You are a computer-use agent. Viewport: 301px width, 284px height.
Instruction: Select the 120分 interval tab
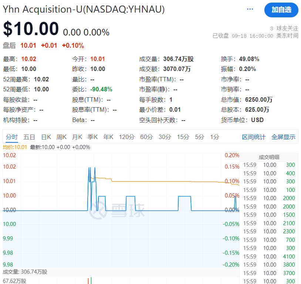[126, 136]
